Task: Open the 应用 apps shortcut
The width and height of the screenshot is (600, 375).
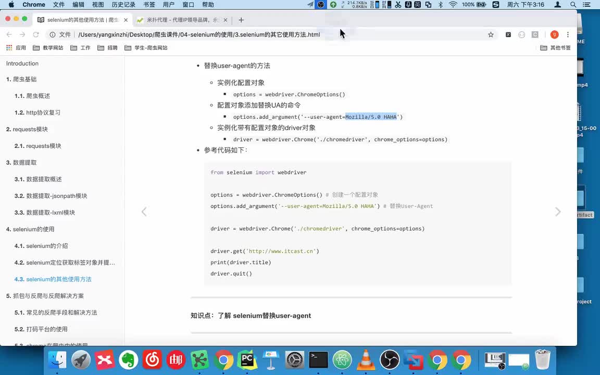Action: (16, 48)
